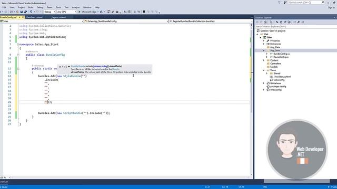Open Properties wrench in Solution Explorer toolbar
The image size is (337, 189).
point(299,22)
